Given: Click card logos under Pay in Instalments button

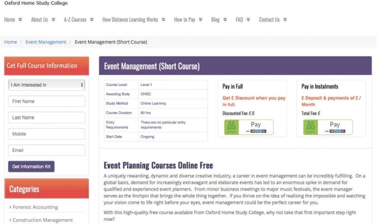Looking at the screenshot, I should click(335, 131).
